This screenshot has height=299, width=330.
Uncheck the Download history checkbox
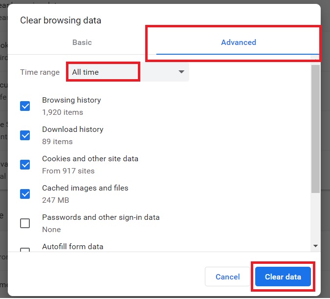(25, 135)
